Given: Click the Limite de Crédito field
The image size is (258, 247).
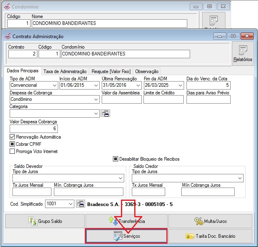Looking at the screenshot, I should tap(163, 100).
